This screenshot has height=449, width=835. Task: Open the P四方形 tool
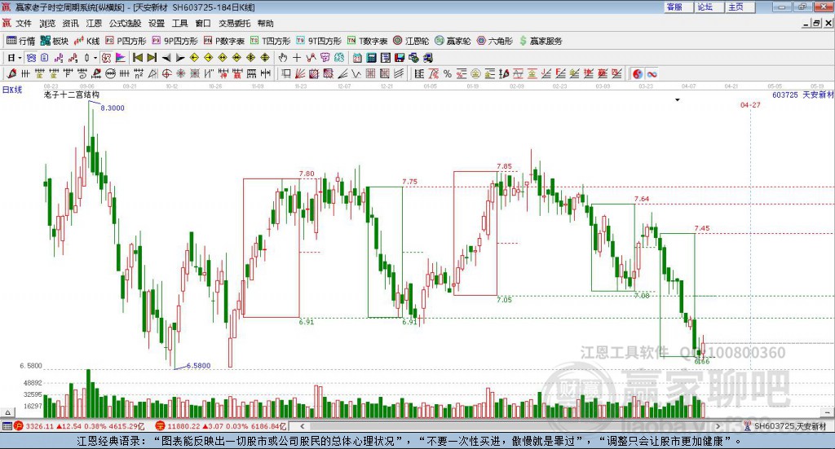[126, 41]
